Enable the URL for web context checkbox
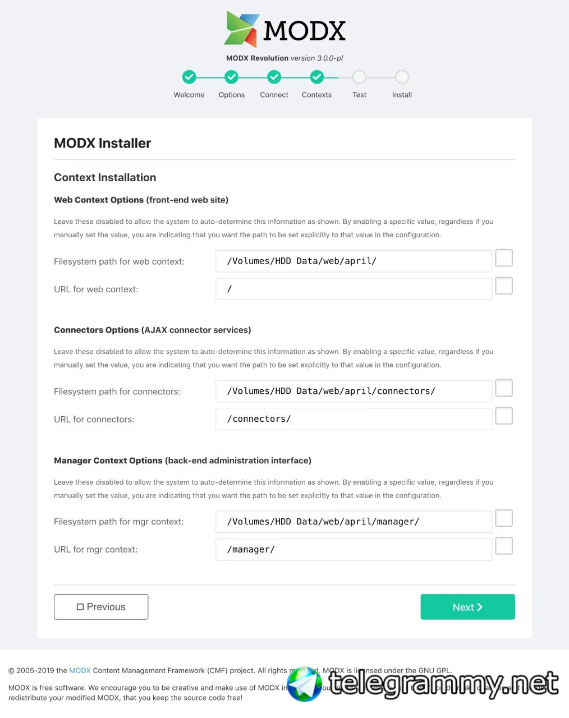The height and width of the screenshot is (718, 569). (504, 286)
